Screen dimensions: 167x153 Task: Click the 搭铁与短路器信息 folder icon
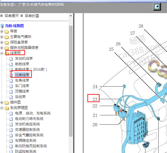click(7, 48)
